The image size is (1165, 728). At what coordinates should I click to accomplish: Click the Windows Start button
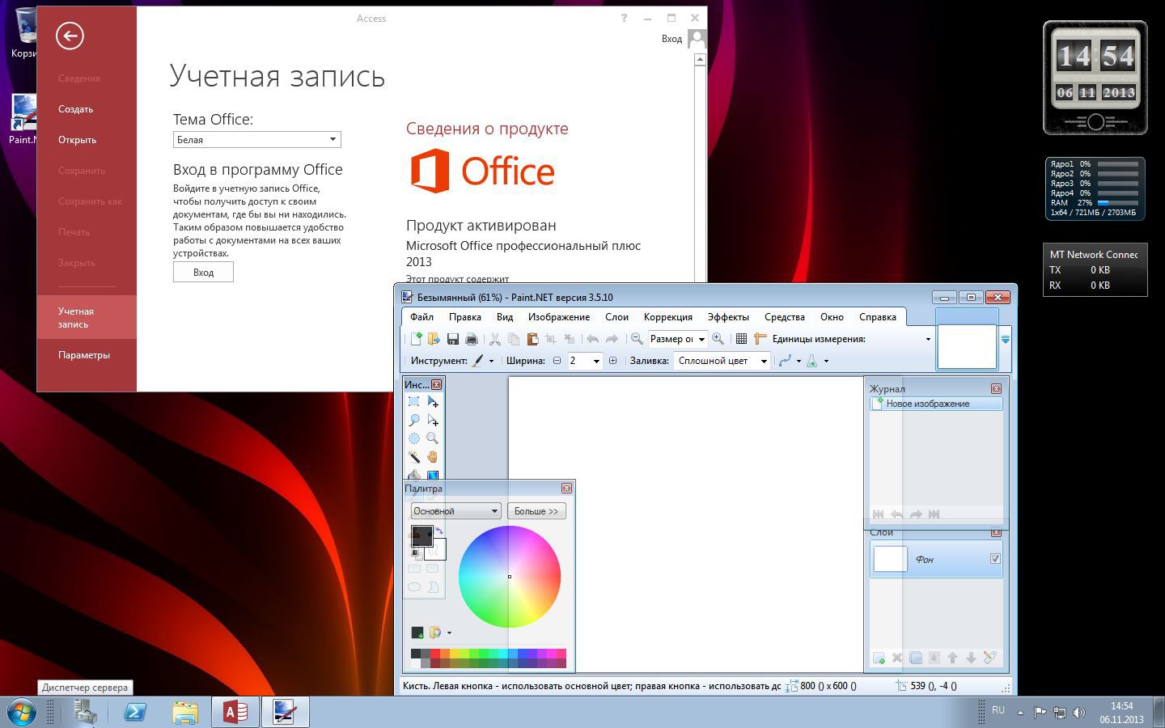(21, 713)
